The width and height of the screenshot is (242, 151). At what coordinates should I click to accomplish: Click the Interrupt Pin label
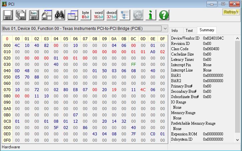tap(181, 65)
